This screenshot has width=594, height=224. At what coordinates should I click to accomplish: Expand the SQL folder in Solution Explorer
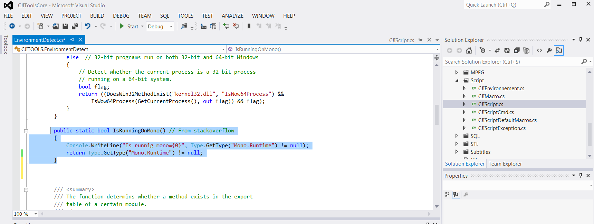tap(457, 136)
